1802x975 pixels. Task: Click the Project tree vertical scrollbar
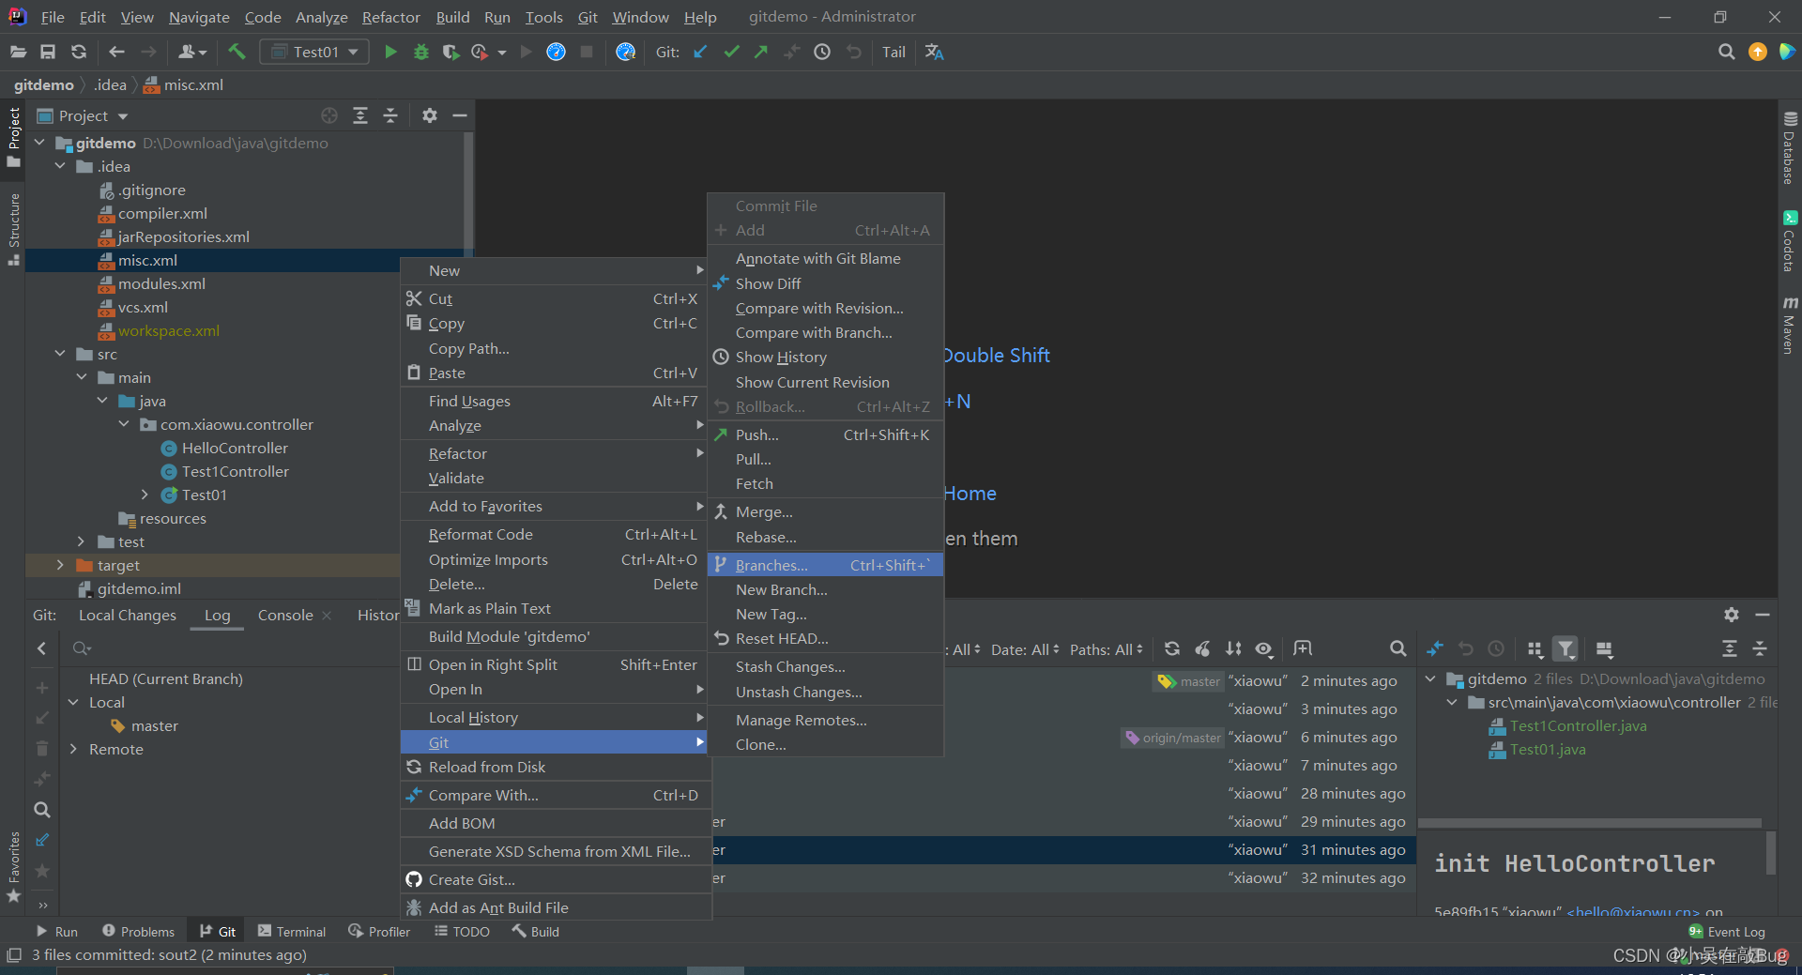click(468, 192)
